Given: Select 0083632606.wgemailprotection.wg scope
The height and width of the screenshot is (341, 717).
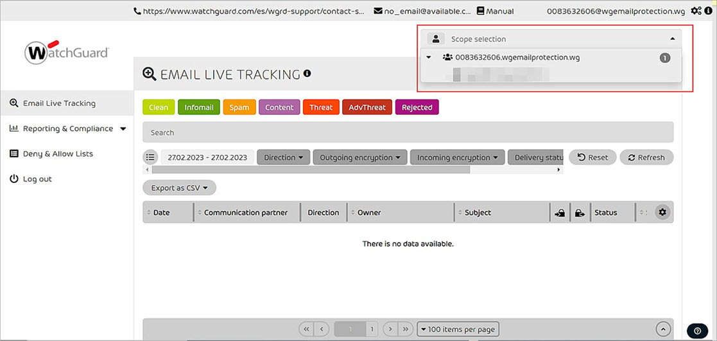Looking at the screenshot, I should pyautogui.click(x=517, y=58).
